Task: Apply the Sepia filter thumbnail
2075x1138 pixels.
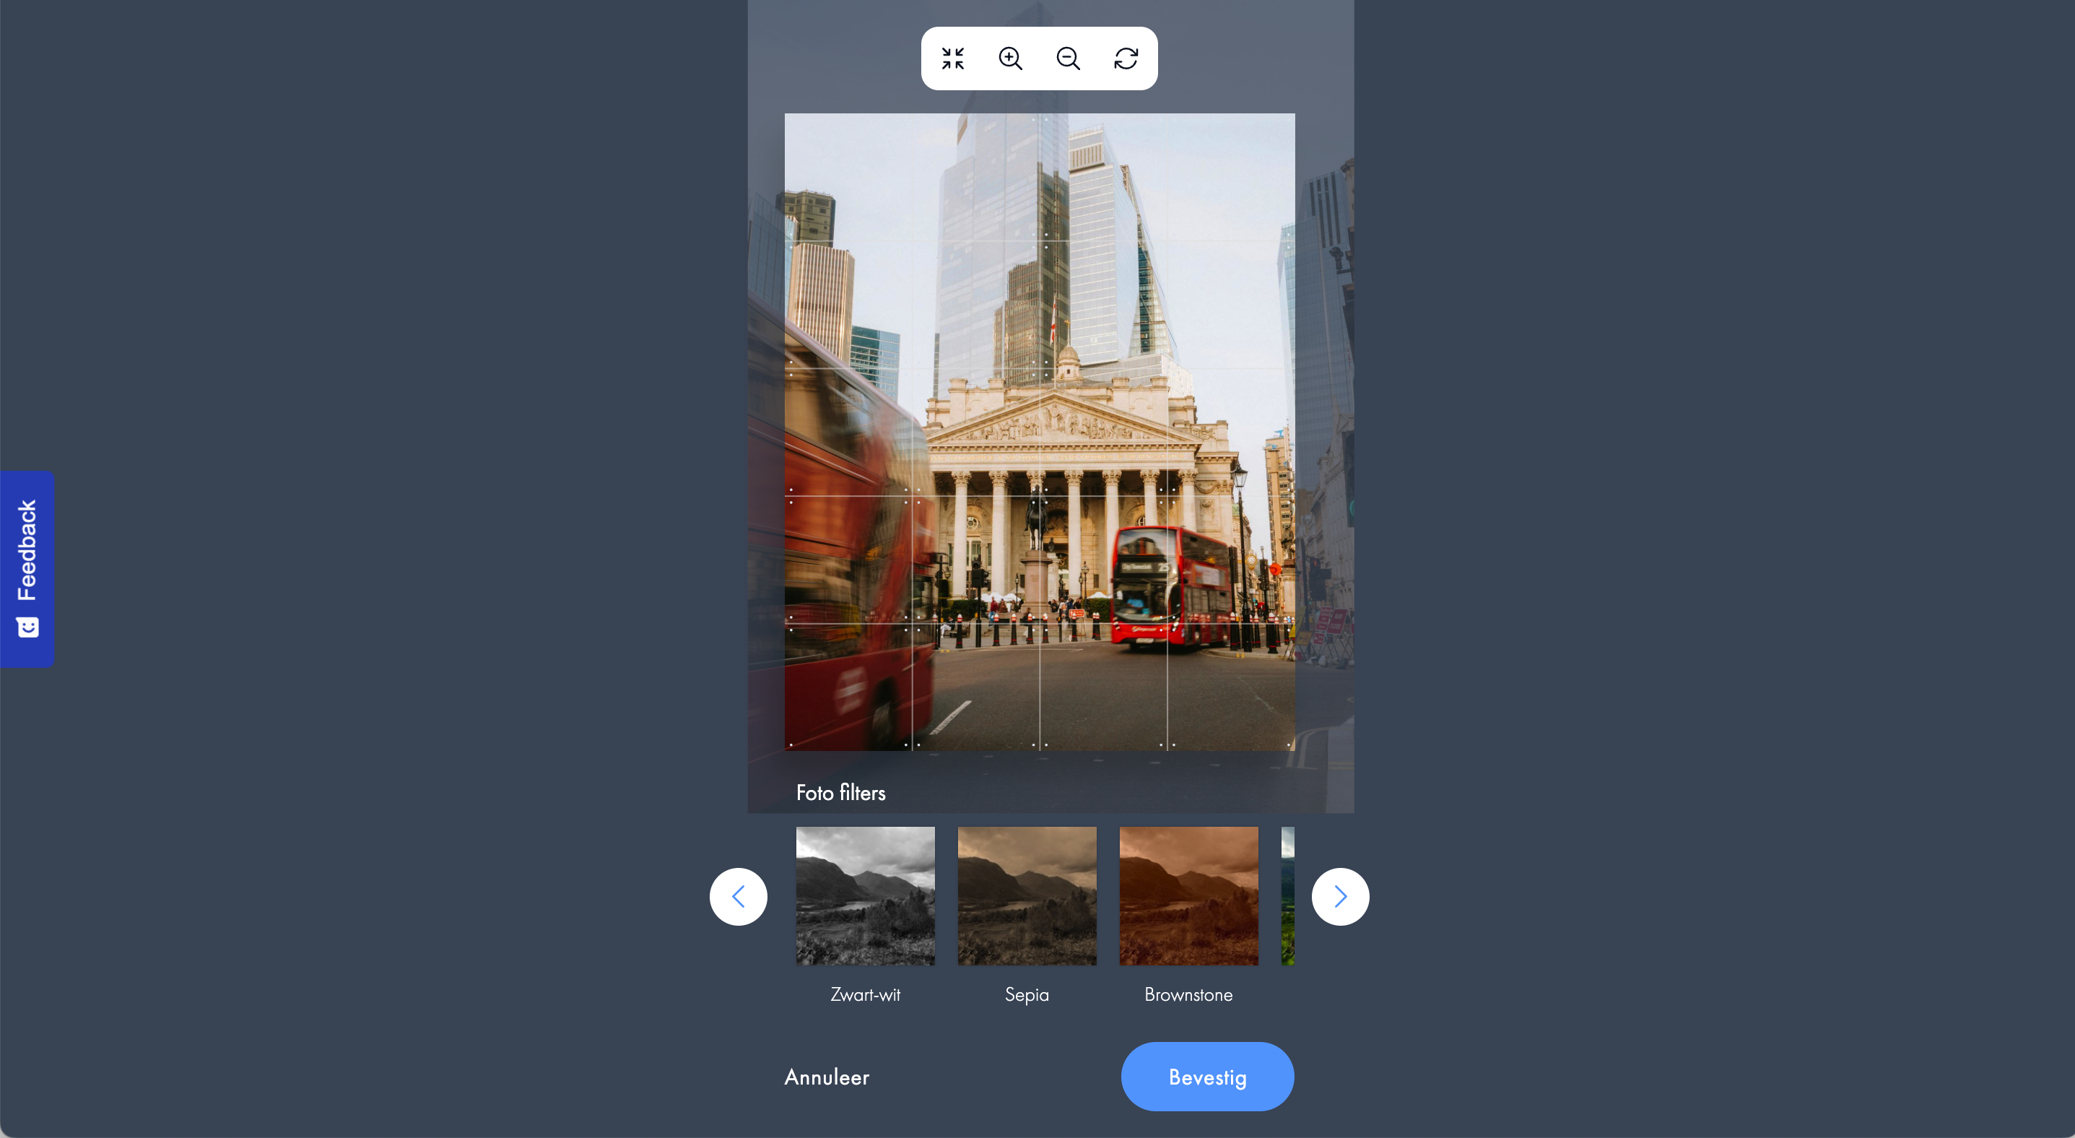Action: pyautogui.click(x=1027, y=895)
